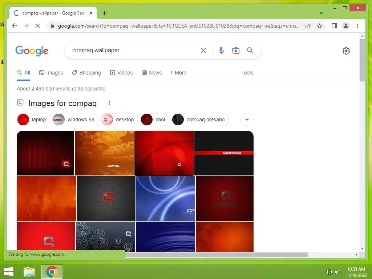Start voice search with microphone icon
The height and width of the screenshot is (279, 372).
coord(221,50)
